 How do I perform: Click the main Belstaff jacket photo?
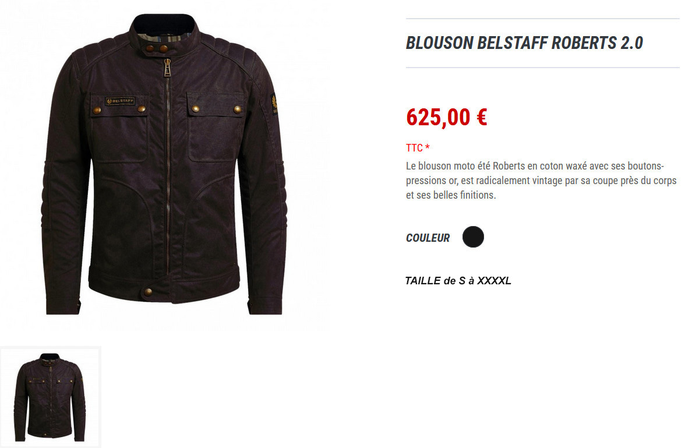pos(166,164)
